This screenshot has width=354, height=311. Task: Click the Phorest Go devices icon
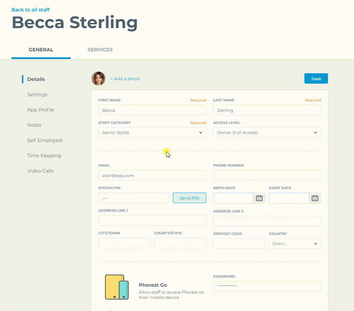click(x=117, y=287)
